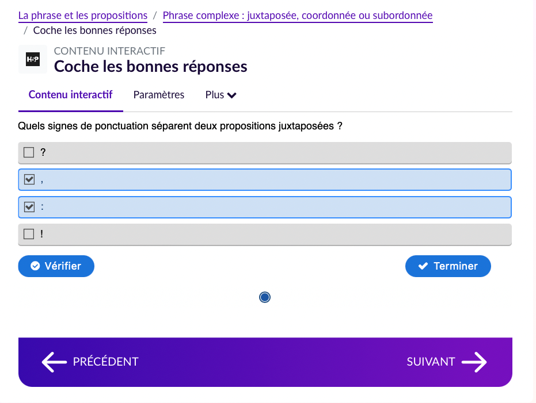
Task: Open La phrase et les propositions breadcrumb
Action: [x=83, y=16]
